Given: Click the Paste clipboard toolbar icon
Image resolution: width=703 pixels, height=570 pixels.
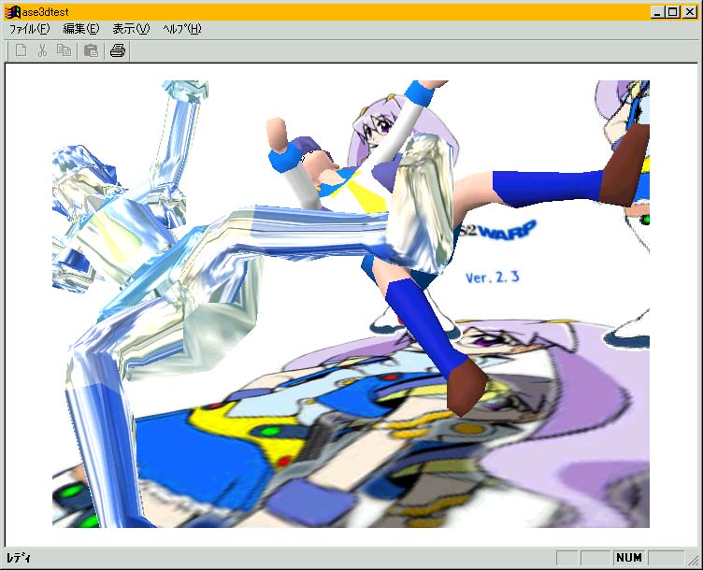Looking at the screenshot, I should tap(92, 50).
